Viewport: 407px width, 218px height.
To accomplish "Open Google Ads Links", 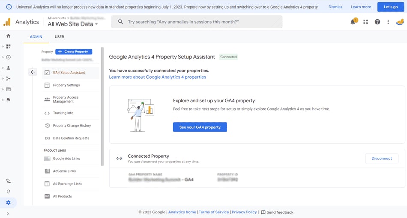I will tap(71, 159).
